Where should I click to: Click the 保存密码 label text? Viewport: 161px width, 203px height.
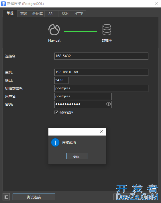coord(66,112)
